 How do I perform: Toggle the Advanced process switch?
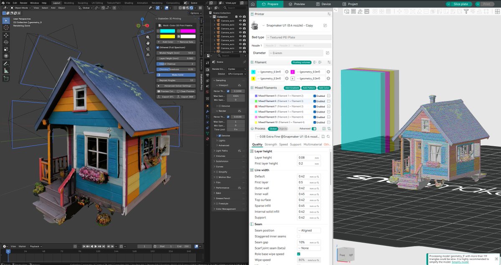click(314, 129)
